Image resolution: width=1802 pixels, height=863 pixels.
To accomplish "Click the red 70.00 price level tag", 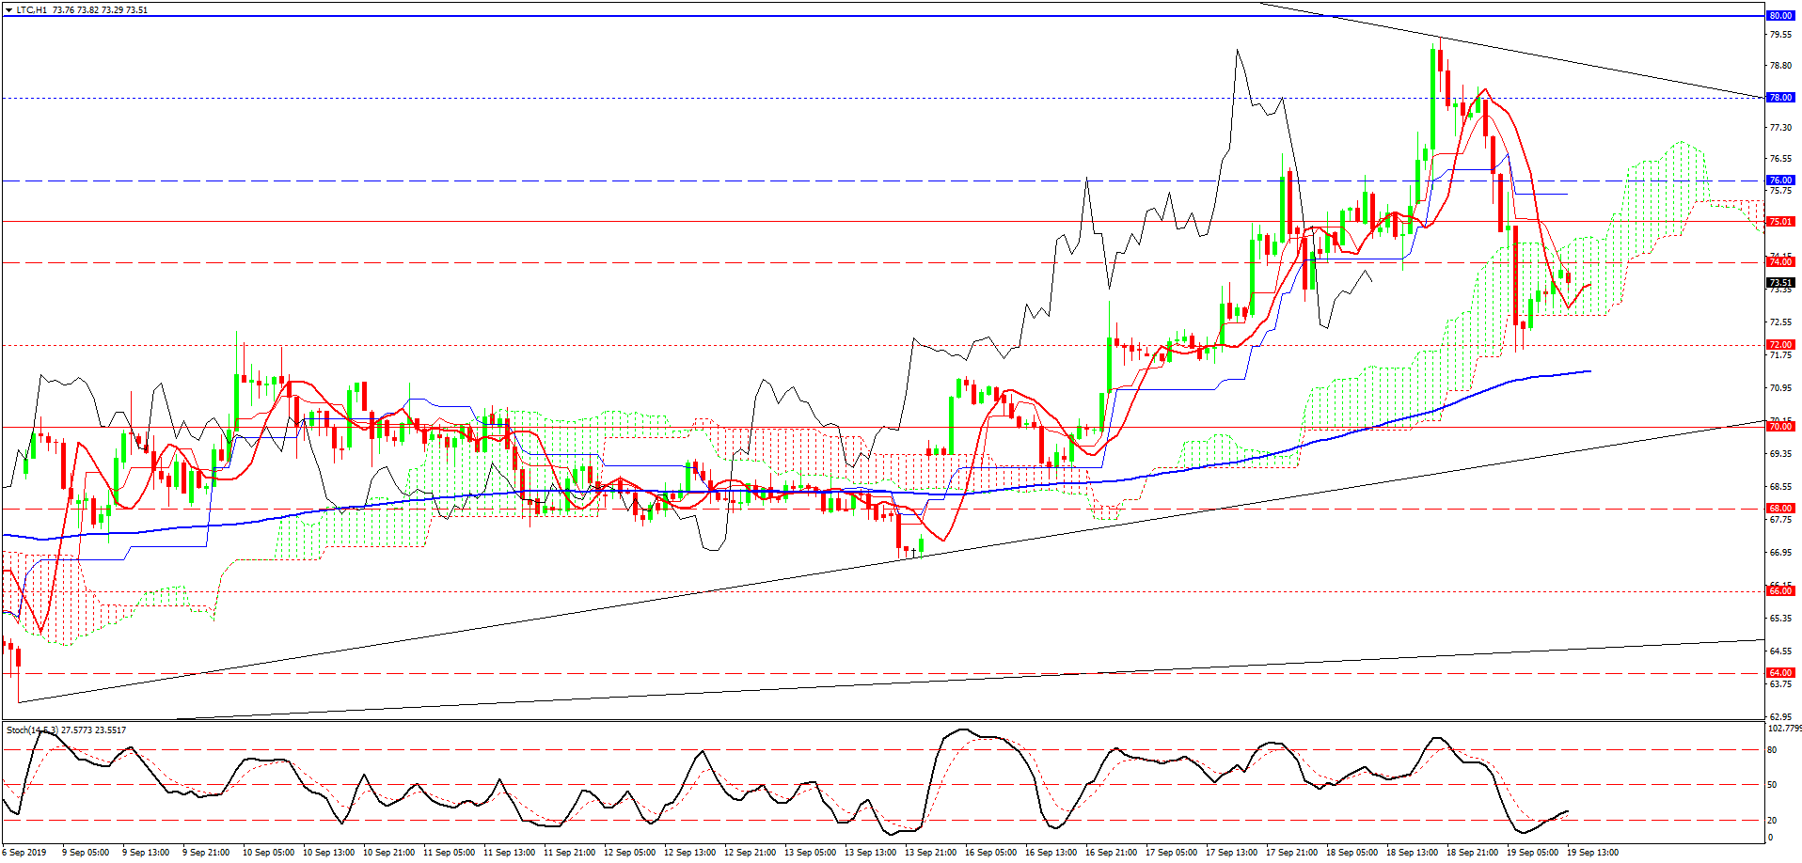I will [1779, 427].
